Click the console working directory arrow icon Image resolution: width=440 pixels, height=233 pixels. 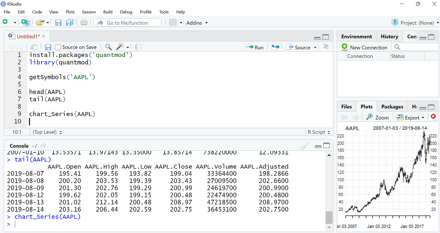[43, 146]
